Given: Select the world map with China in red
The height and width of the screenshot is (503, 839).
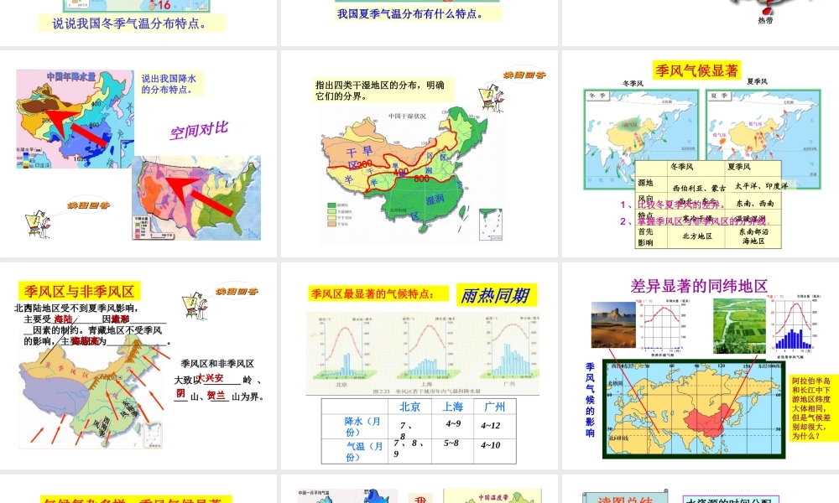Looking at the screenshot, I should click(x=694, y=409).
